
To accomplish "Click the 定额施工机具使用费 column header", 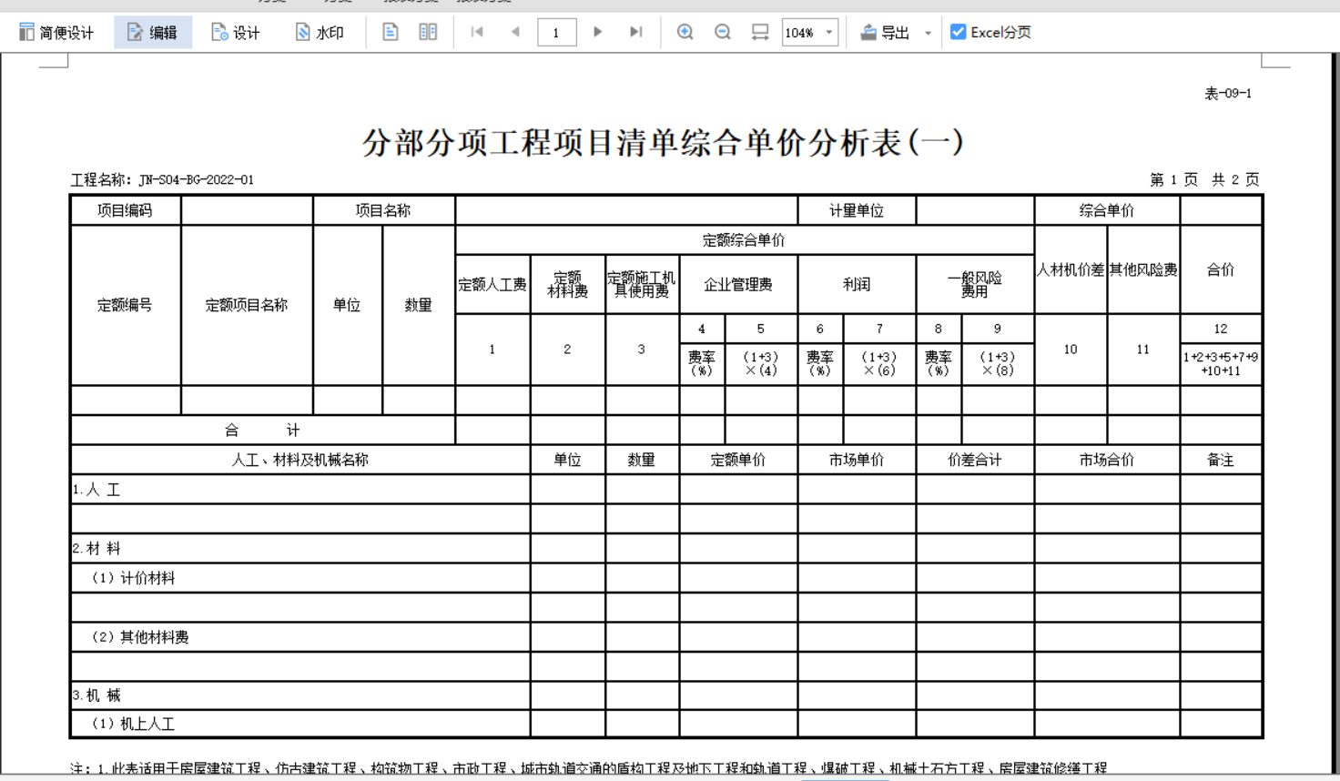I will coord(642,284).
